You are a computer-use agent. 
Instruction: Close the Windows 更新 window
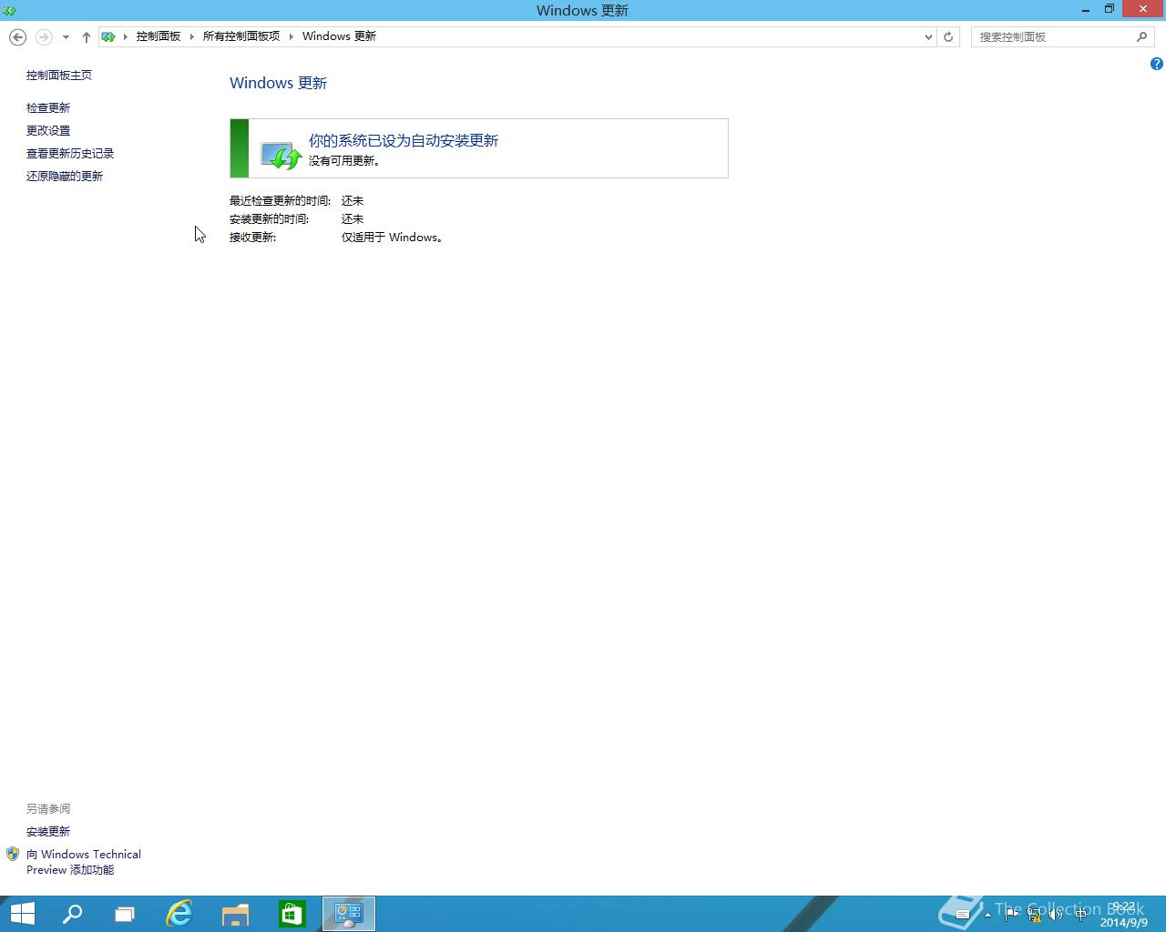1142,10
